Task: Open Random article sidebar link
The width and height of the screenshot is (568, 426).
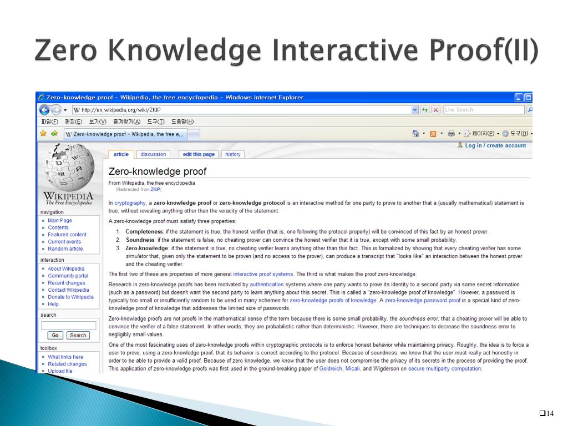Action: click(65, 249)
